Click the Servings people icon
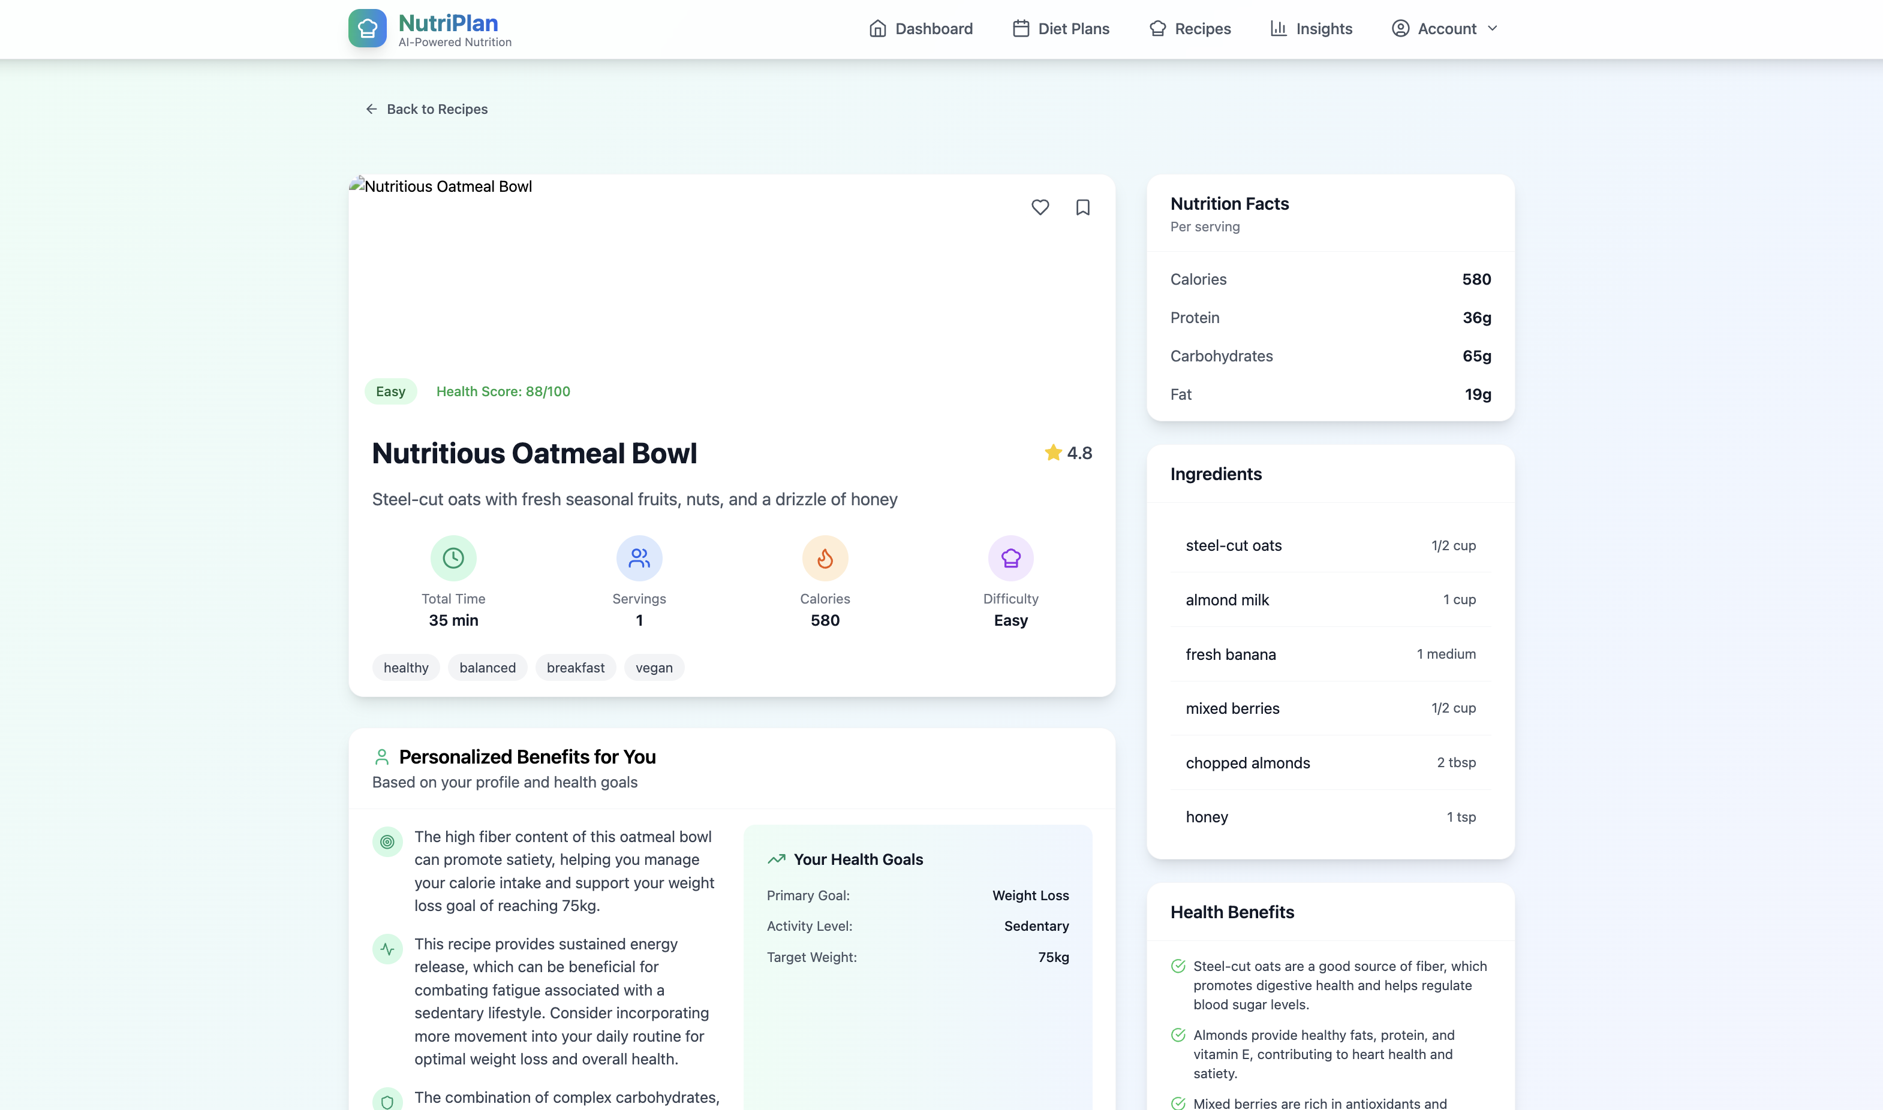The height and width of the screenshot is (1110, 1883). coord(639,558)
